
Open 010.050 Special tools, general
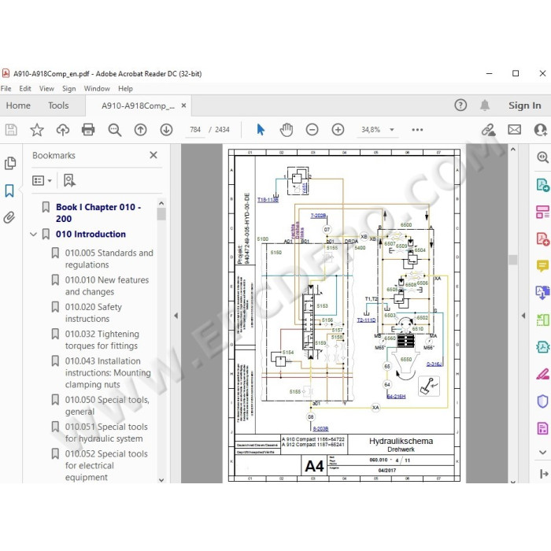[107, 405]
